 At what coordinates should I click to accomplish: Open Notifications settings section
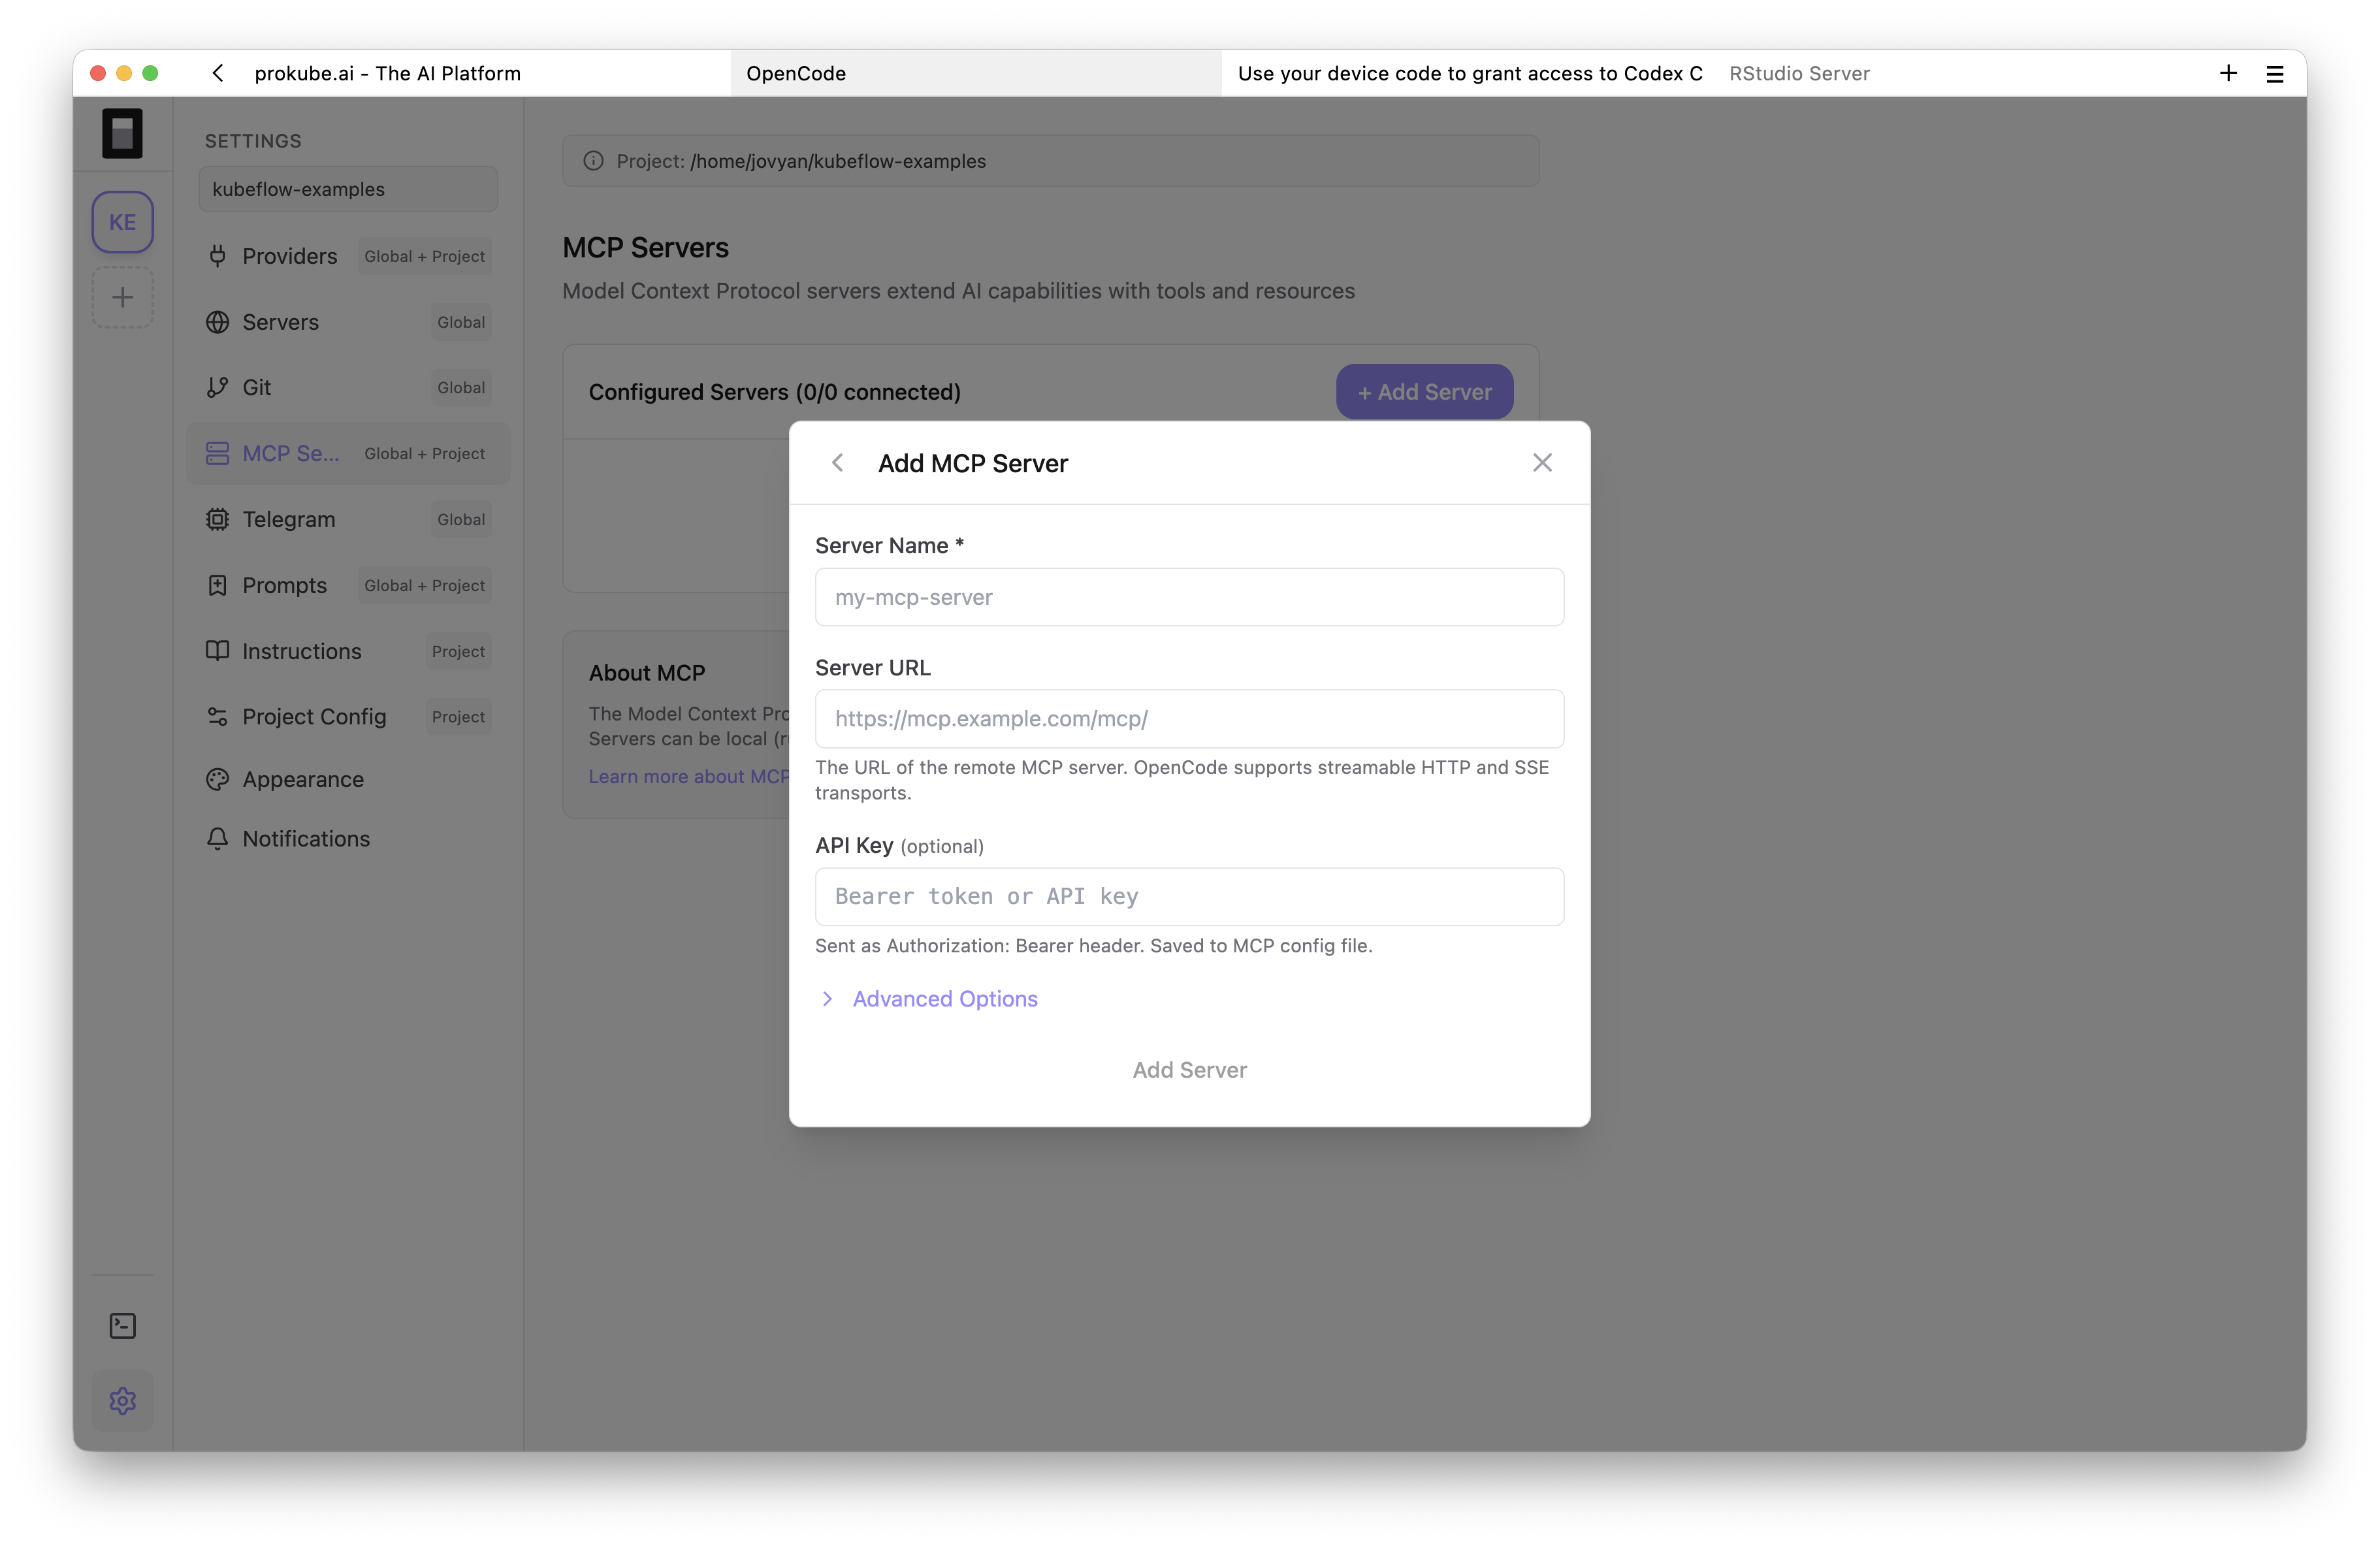(x=348, y=838)
